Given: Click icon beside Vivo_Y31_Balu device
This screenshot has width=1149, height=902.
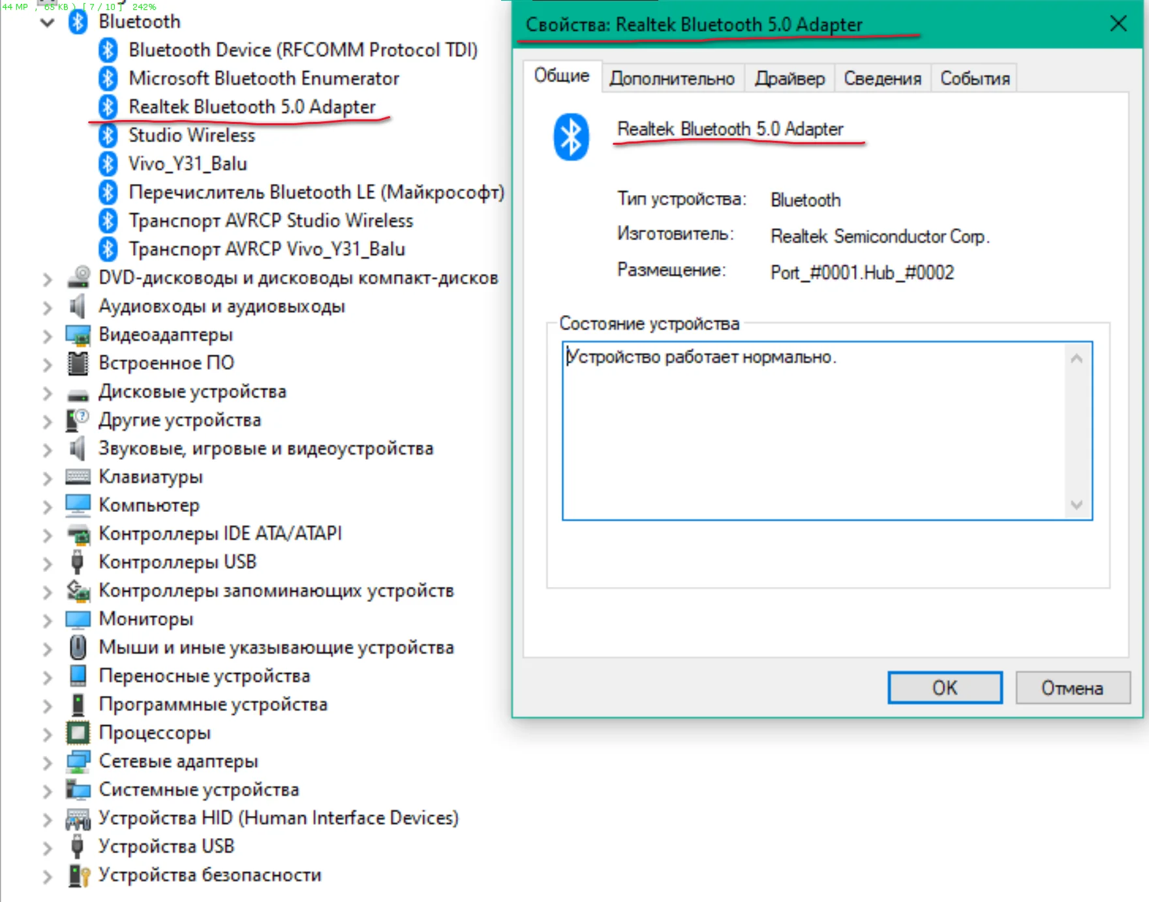Looking at the screenshot, I should [108, 164].
